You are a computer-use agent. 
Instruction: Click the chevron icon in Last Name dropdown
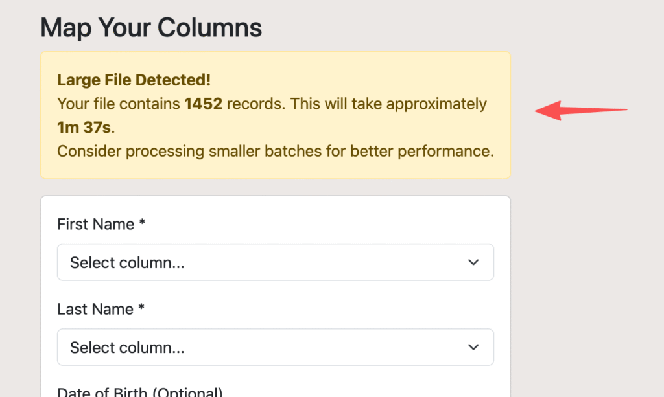coord(473,348)
